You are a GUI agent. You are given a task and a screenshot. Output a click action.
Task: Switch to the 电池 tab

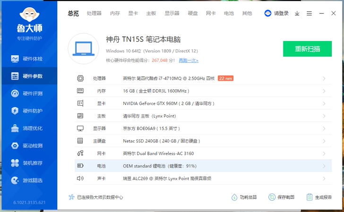229,13
